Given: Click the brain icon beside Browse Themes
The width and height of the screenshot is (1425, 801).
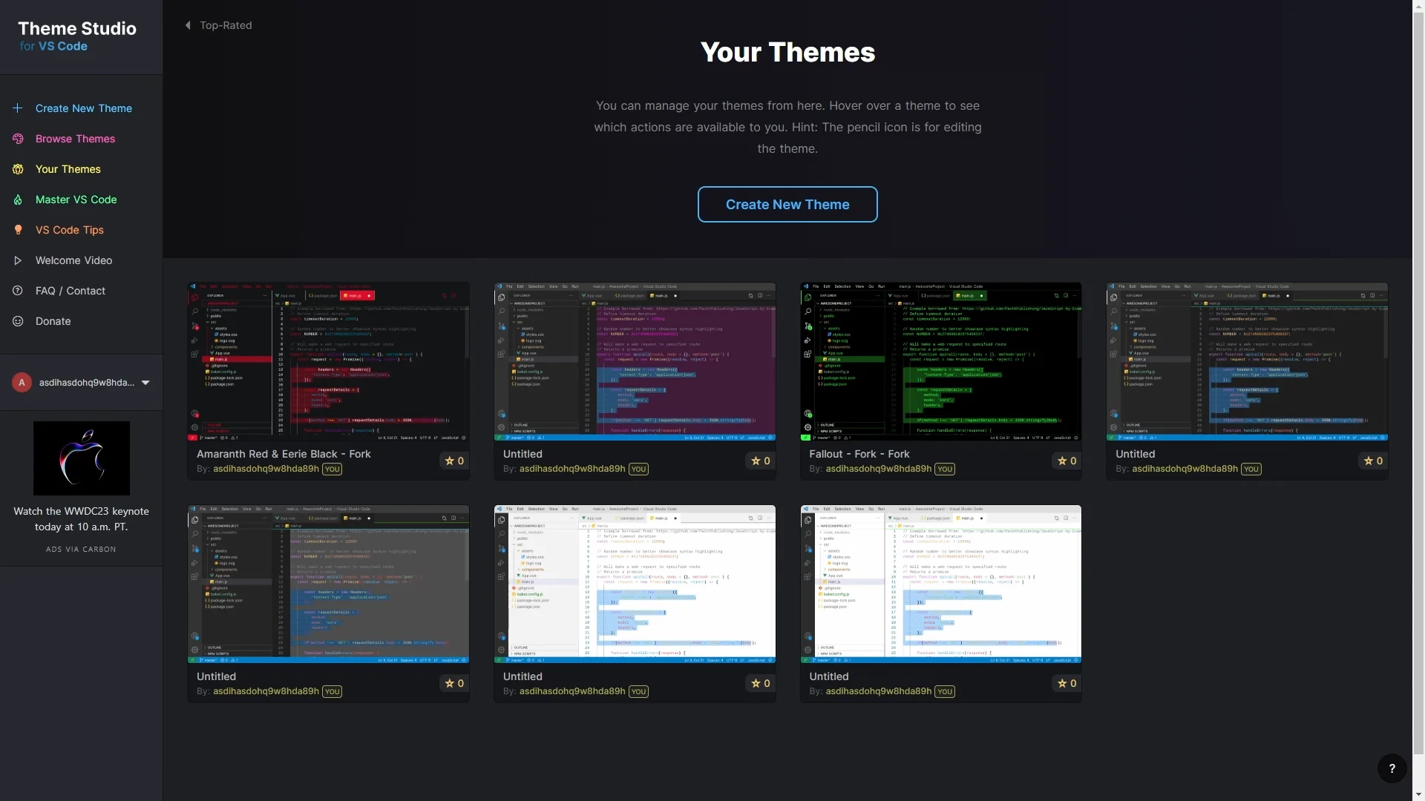Looking at the screenshot, I should pyautogui.click(x=18, y=139).
